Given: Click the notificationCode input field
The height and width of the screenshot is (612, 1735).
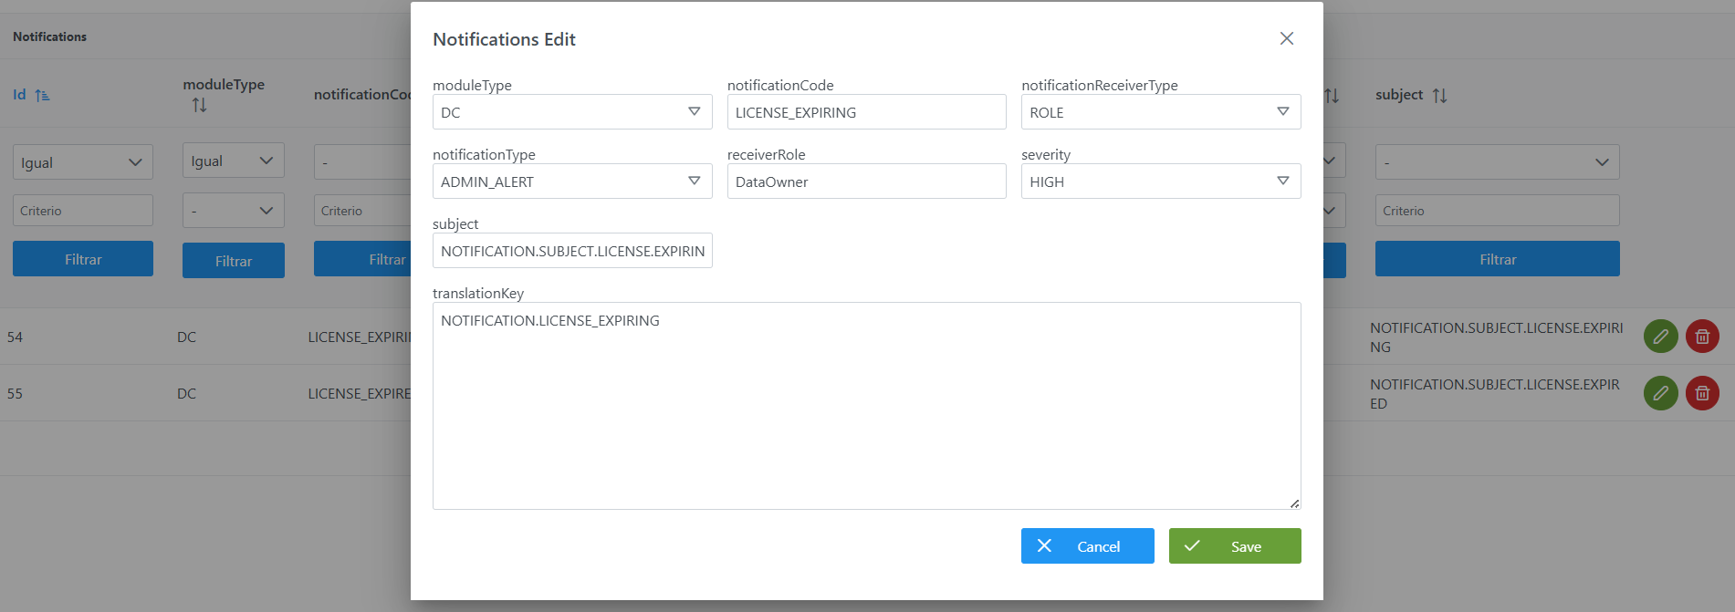Looking at the screenshot, I should 865,112.
